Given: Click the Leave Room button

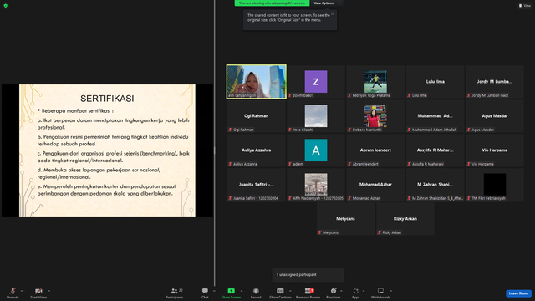Looking at the screenshot, I should point(518,293).
